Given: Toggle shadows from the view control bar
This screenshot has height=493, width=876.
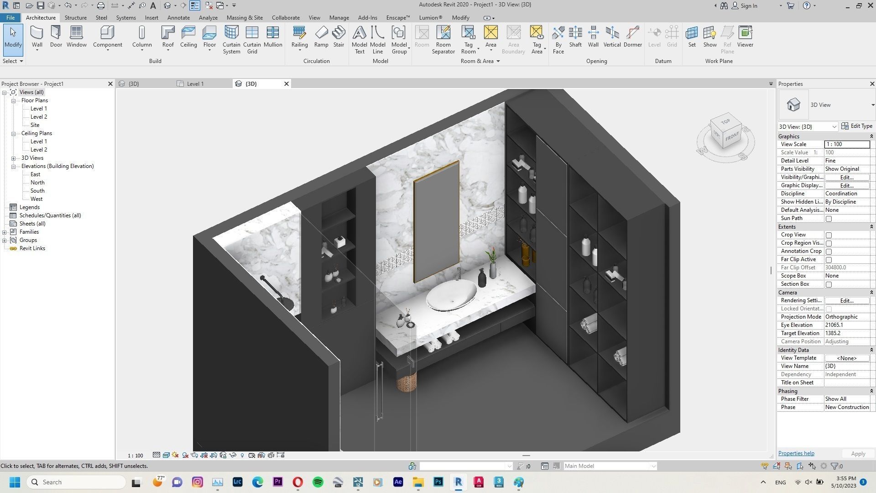Looking at the screenshot, I should 185,455.
